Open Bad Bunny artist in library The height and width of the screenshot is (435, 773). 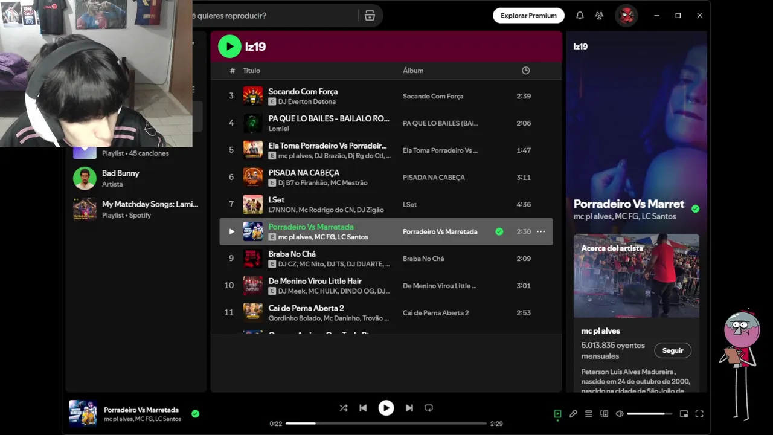[x=135, y=178]
